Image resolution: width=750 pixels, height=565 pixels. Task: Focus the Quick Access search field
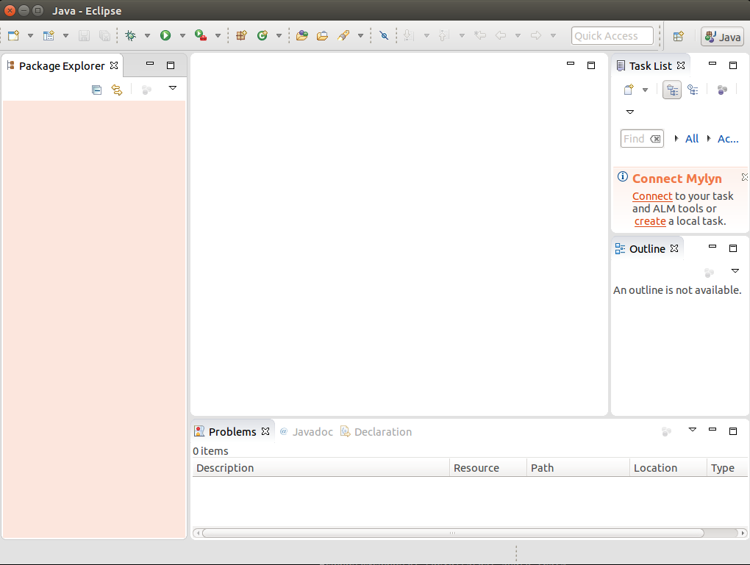coord(612,36)
